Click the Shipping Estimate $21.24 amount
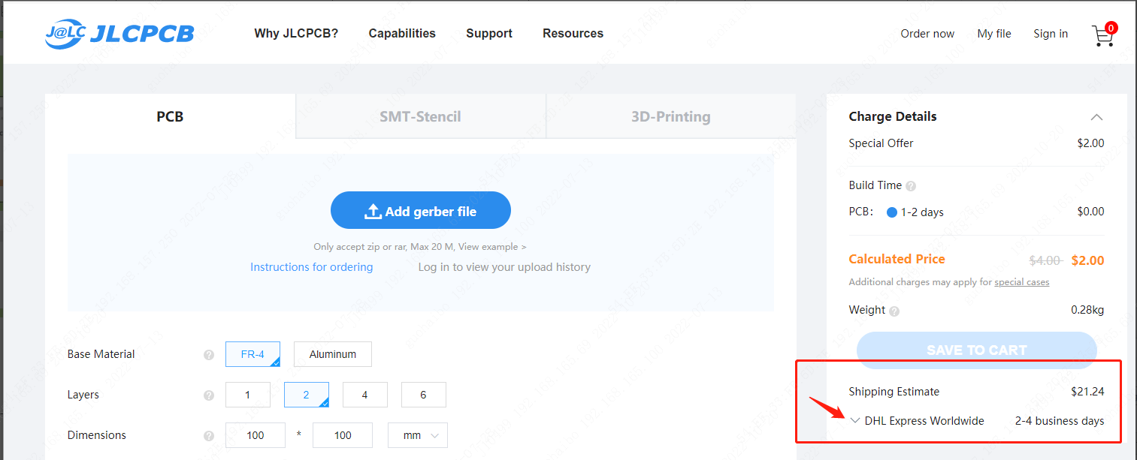 (1087, 391)
